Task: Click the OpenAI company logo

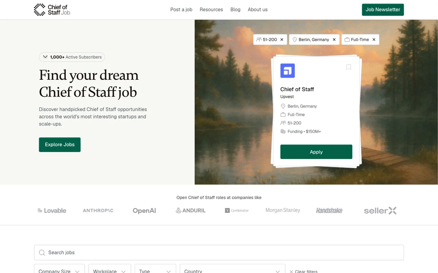Action: coord(144,210)
